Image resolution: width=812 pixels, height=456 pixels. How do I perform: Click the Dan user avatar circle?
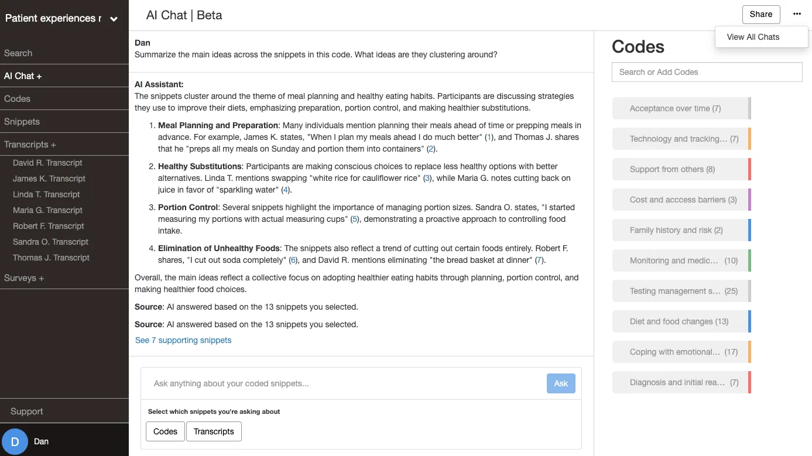[x=15, y=441]
